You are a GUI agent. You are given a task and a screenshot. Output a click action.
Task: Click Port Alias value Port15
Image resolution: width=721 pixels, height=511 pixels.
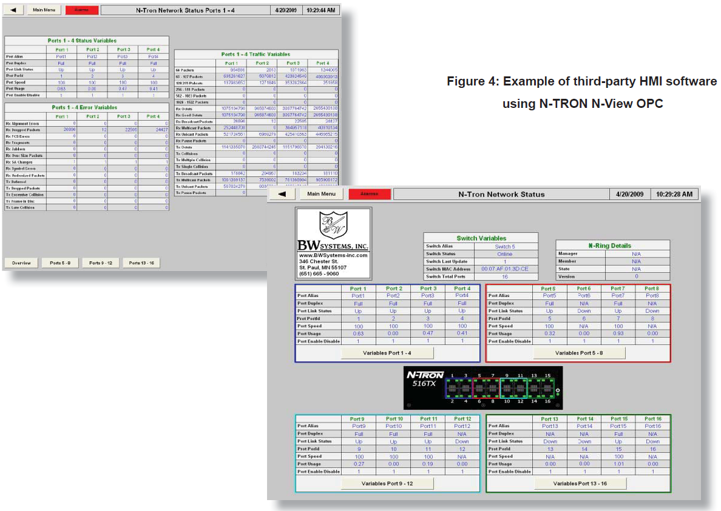click(x=618, y=426)
